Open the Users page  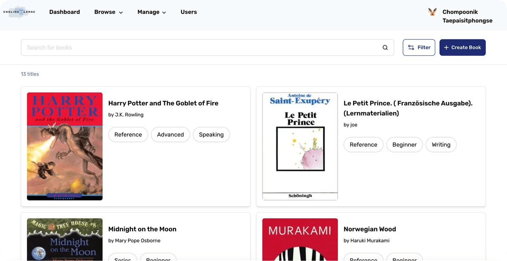(x=188, y=12)
